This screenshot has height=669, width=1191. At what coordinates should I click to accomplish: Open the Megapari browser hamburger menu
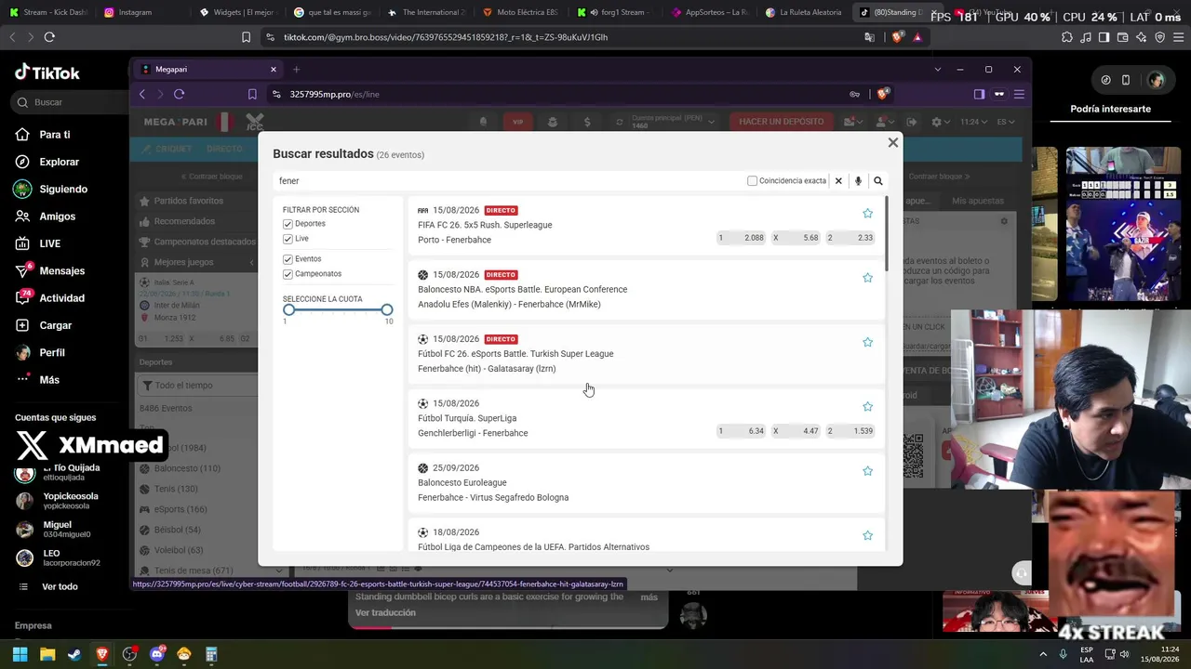pos(1019,94)
